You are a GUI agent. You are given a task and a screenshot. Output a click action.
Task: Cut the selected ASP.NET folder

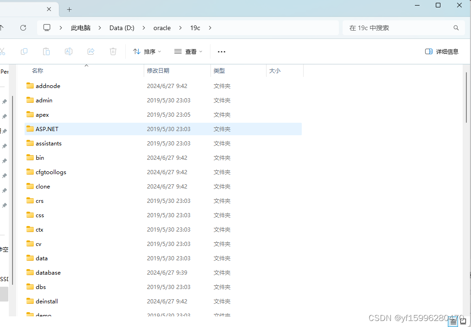pyautogui.click(x=4, y=51)
